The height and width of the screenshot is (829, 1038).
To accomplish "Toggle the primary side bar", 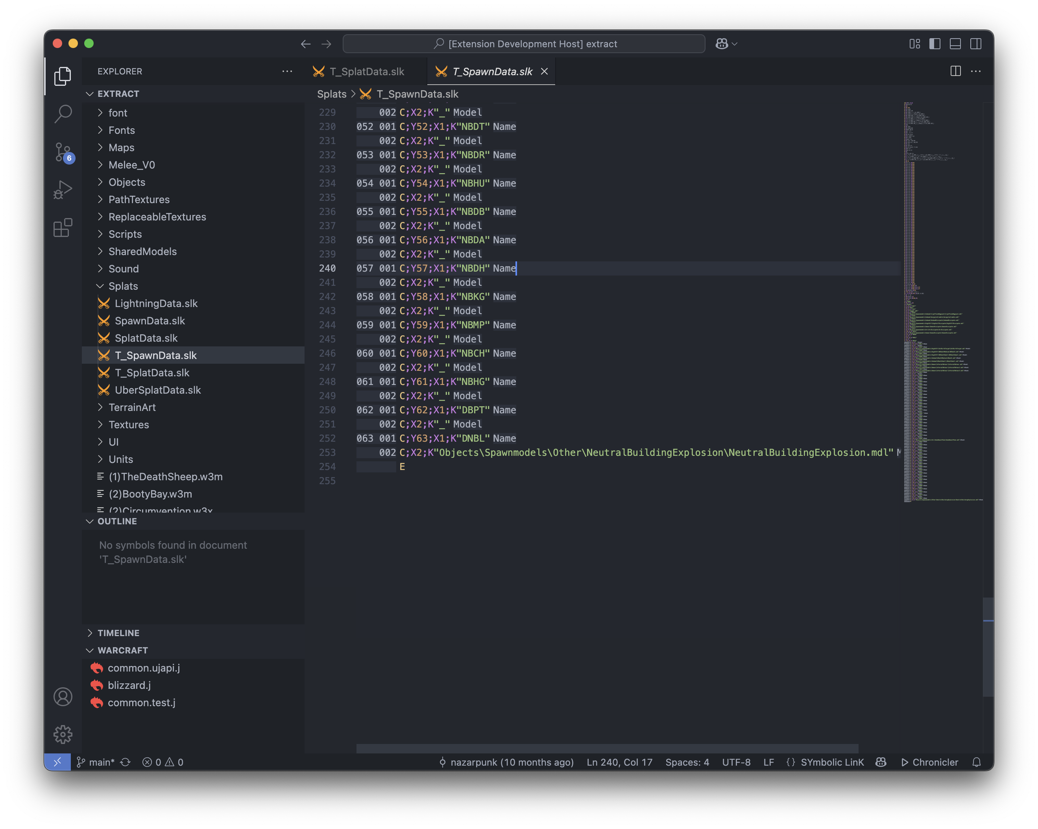I will pos(935,44).
